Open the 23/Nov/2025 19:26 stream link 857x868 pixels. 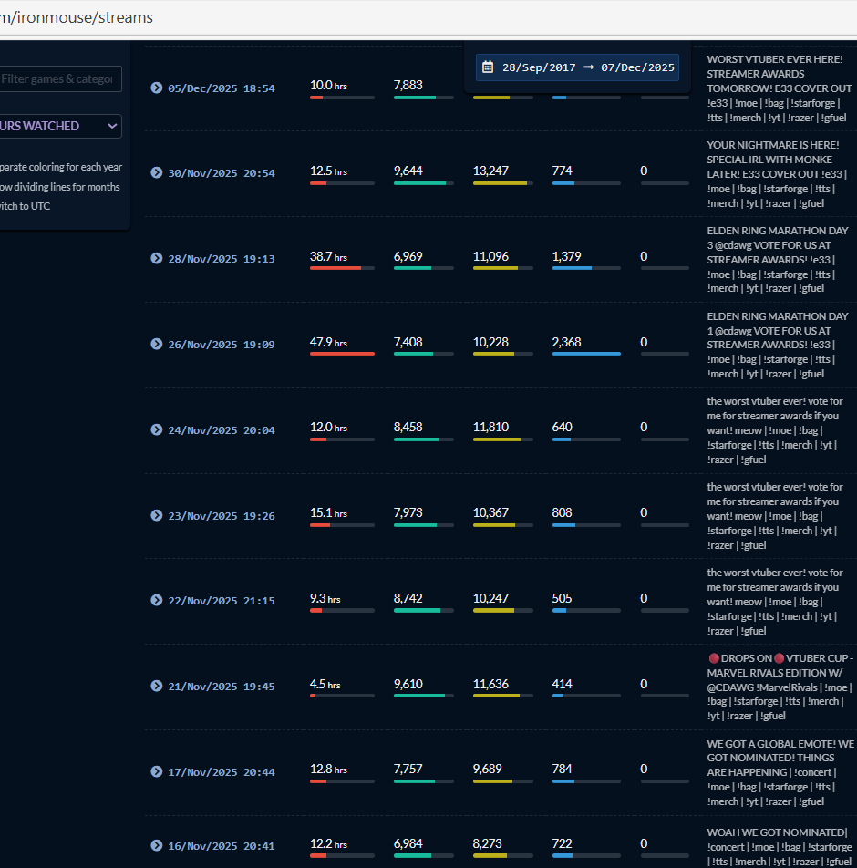(222, 516)
